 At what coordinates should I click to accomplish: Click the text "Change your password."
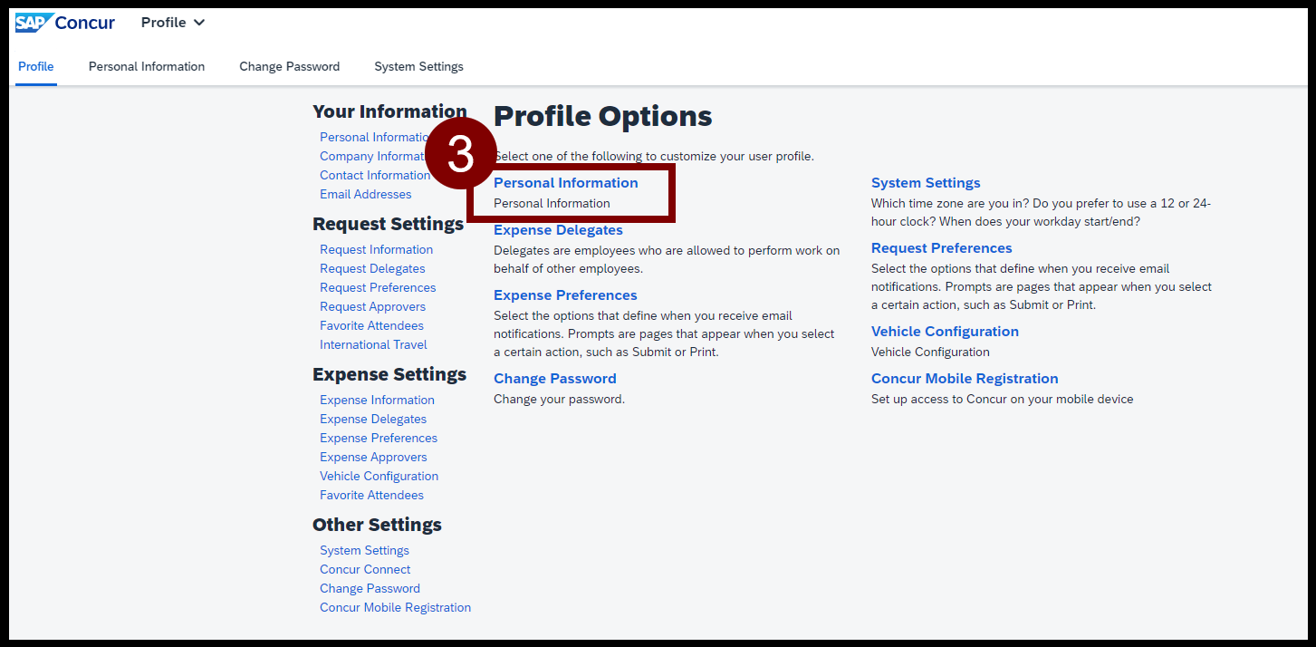559,399
